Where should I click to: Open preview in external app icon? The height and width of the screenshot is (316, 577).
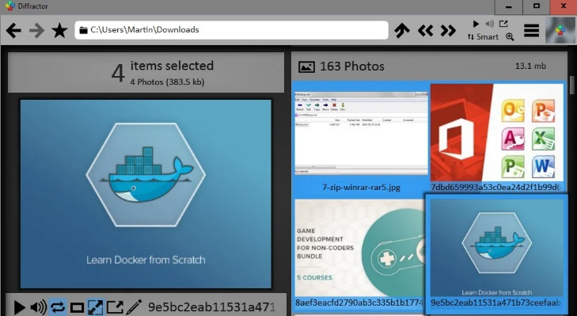point(115,307)
